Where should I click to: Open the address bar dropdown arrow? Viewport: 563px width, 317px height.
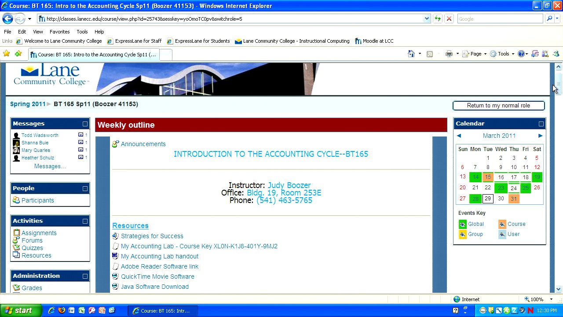click(427, 18)
